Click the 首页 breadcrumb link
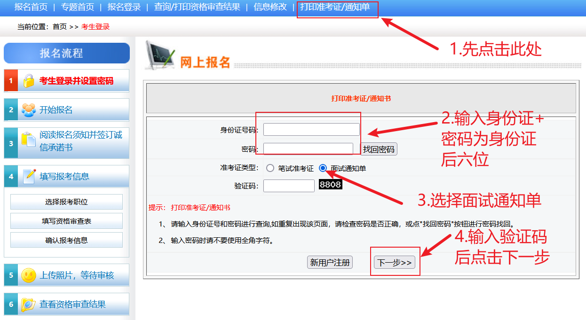The width and height of the screenshot is (586, 320). (60, 27)
